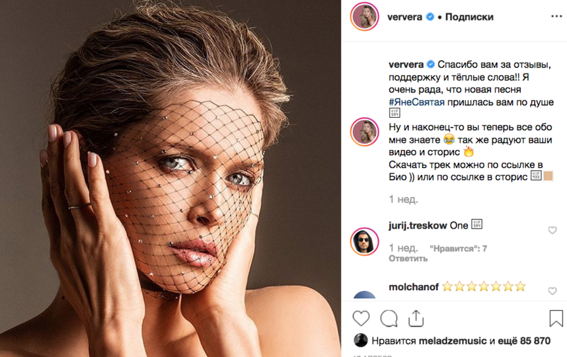Show all likers via "ещё 85 870"
The image size is (567, 357).
coord(527,341)
